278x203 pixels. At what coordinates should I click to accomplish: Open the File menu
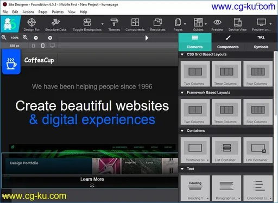point(5,12)
